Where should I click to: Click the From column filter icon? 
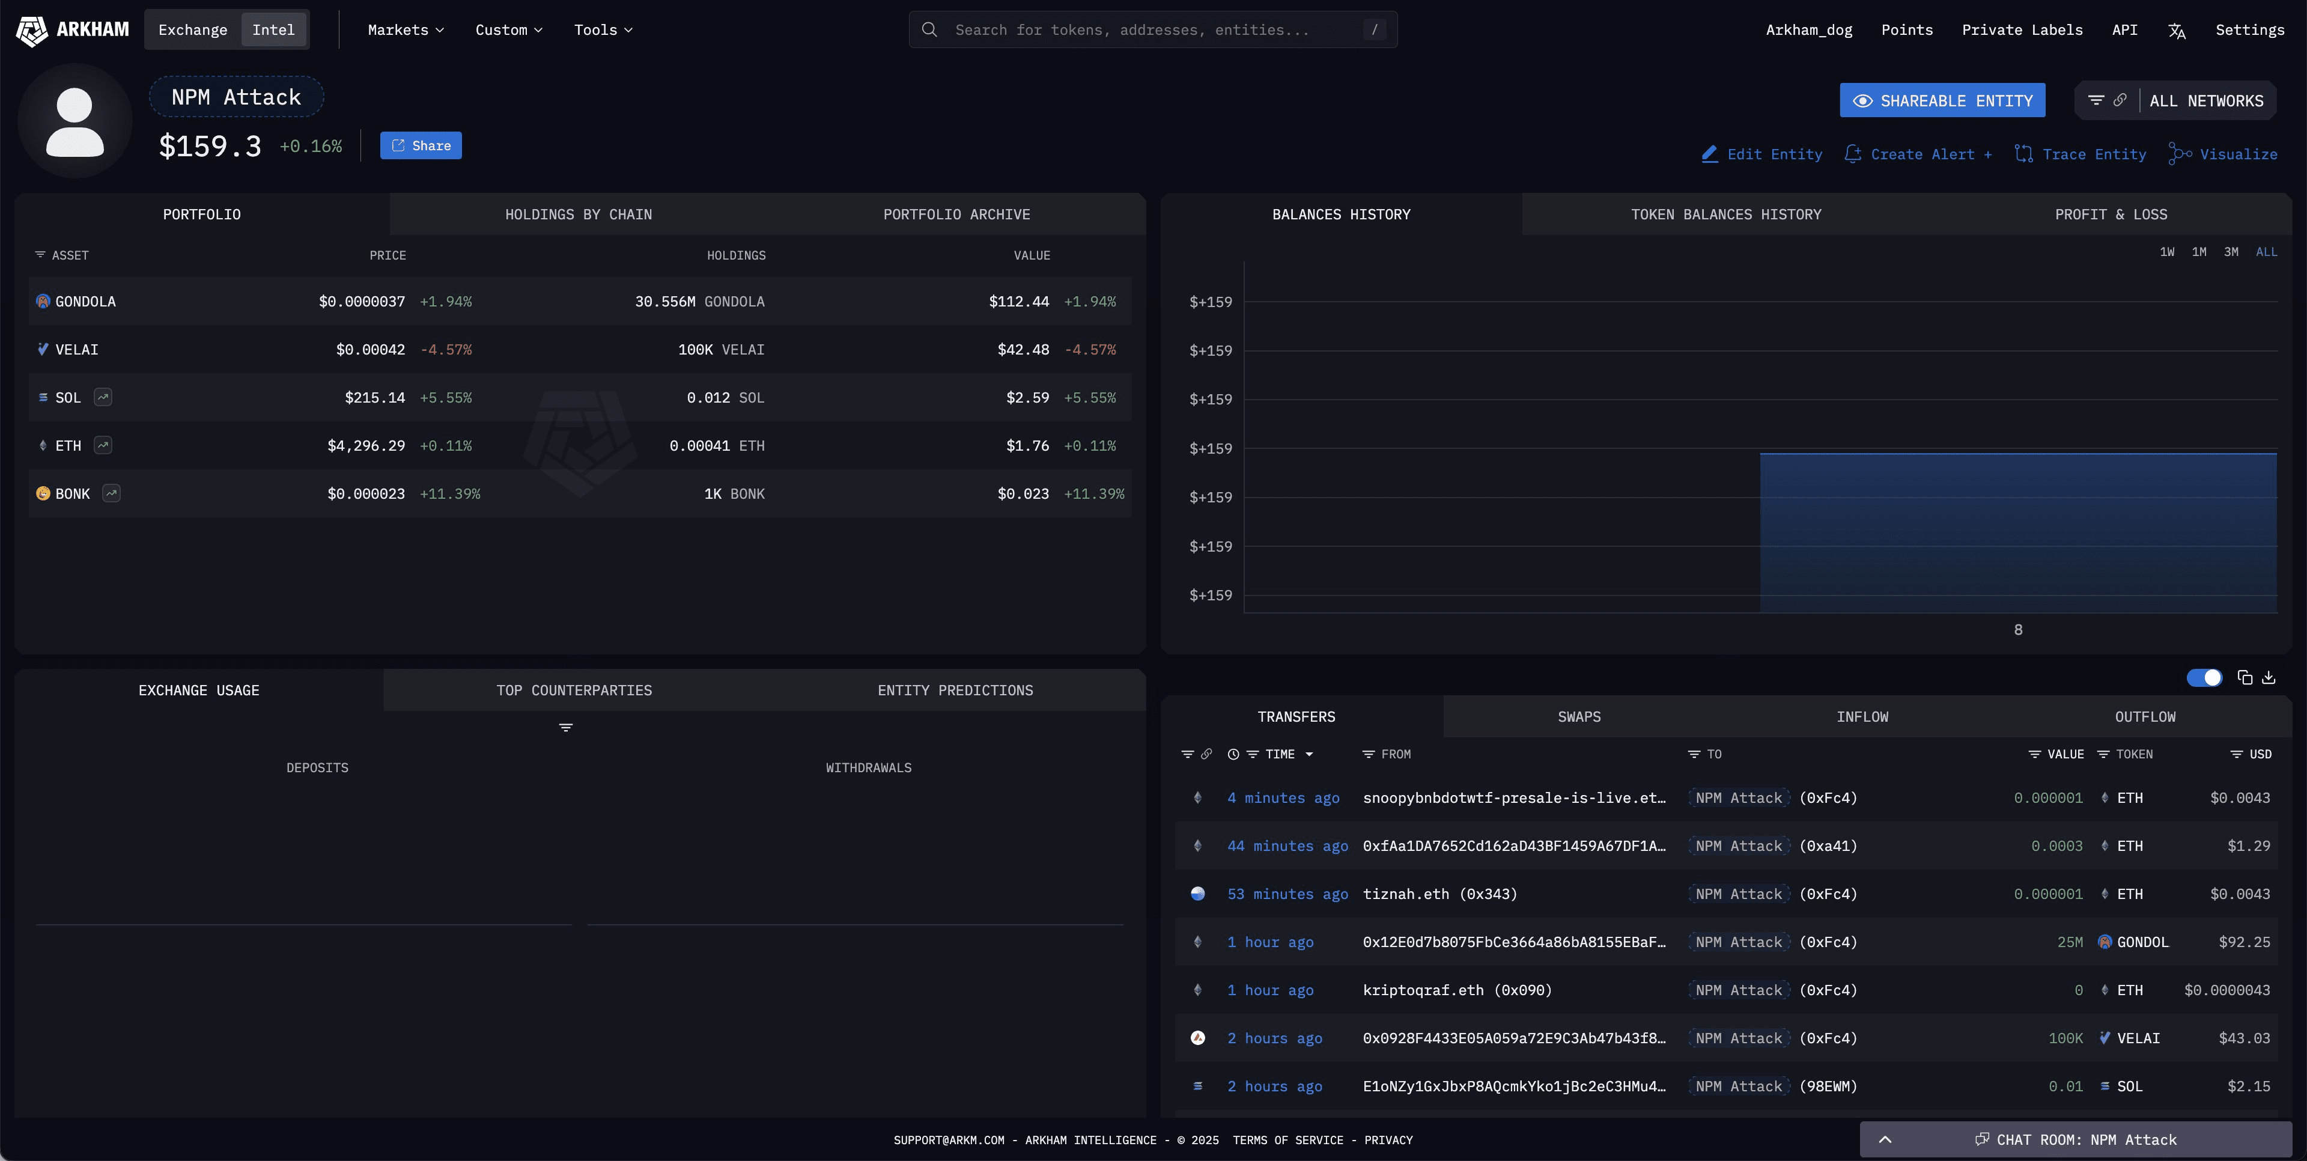tap(1369, 754)
